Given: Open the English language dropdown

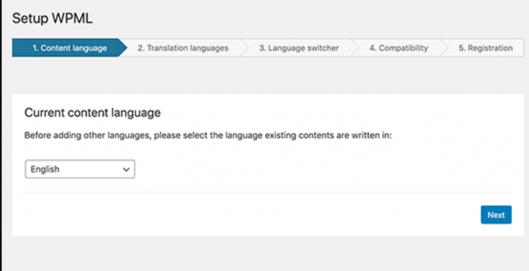Looking at the screenshot, I should [80, 169].
